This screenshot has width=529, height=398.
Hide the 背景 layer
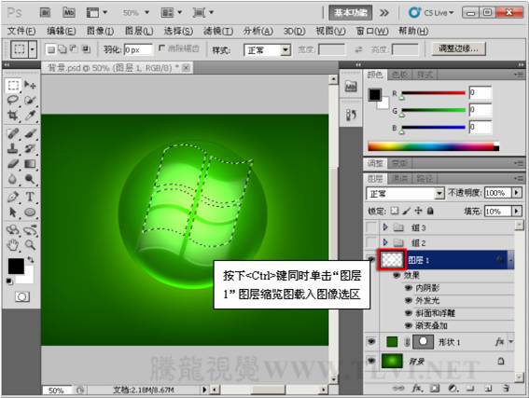pyautogui.click(x=371, y=361)
